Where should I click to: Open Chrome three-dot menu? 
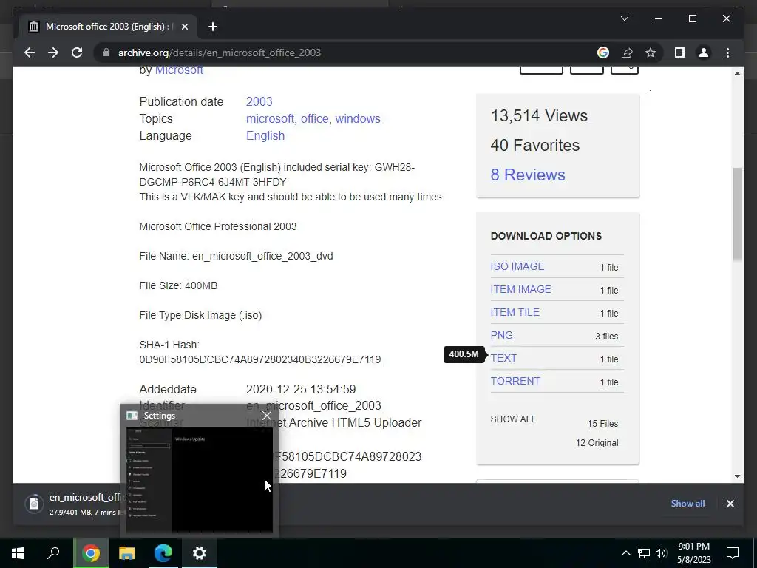727,53
